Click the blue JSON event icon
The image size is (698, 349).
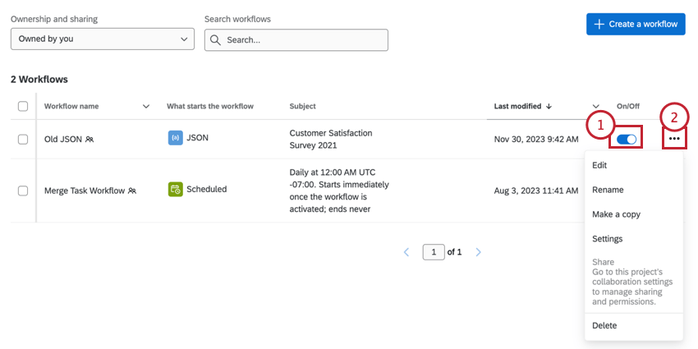(175, 138)
